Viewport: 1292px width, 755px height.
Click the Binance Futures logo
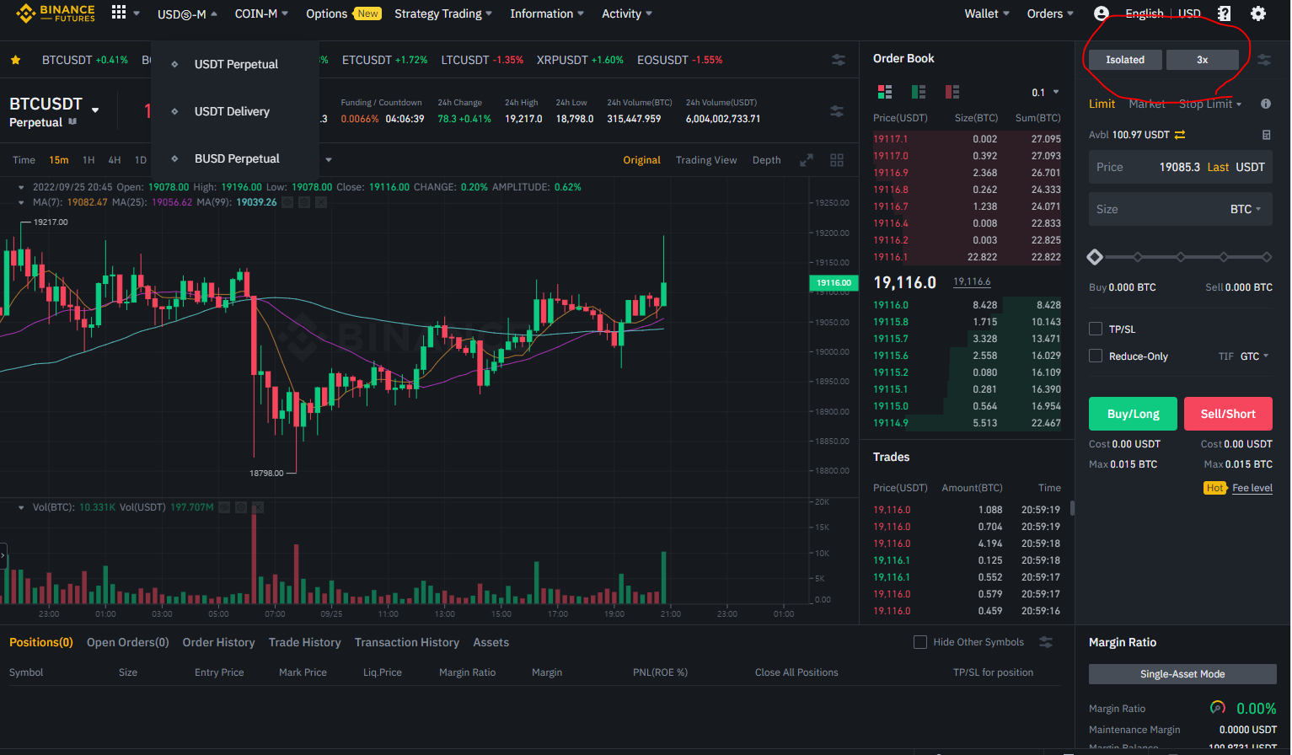point(56,13)
